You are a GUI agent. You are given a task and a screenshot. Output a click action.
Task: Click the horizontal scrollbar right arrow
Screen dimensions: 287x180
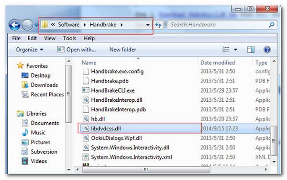point(265,169)
